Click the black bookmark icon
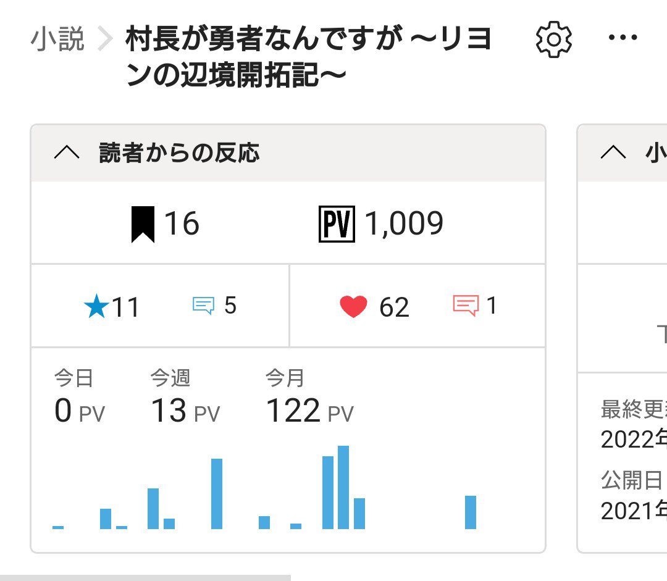The image size is (667, 581). [143, 224]
